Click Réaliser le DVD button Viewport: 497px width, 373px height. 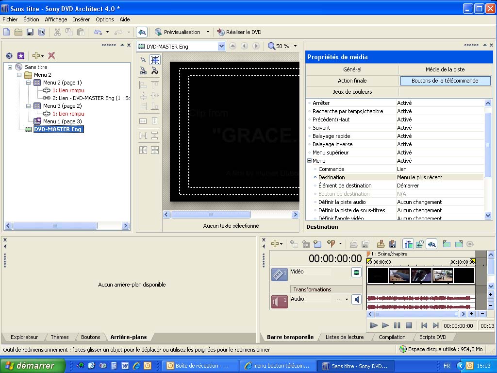click(239, 32)
